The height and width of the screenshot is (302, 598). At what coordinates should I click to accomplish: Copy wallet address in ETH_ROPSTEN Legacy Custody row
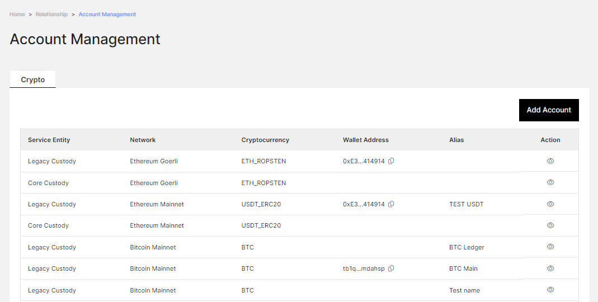pyautogui.click(x=391, y=161)
